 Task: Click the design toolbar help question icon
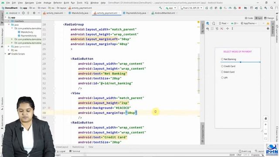(268, 28)
